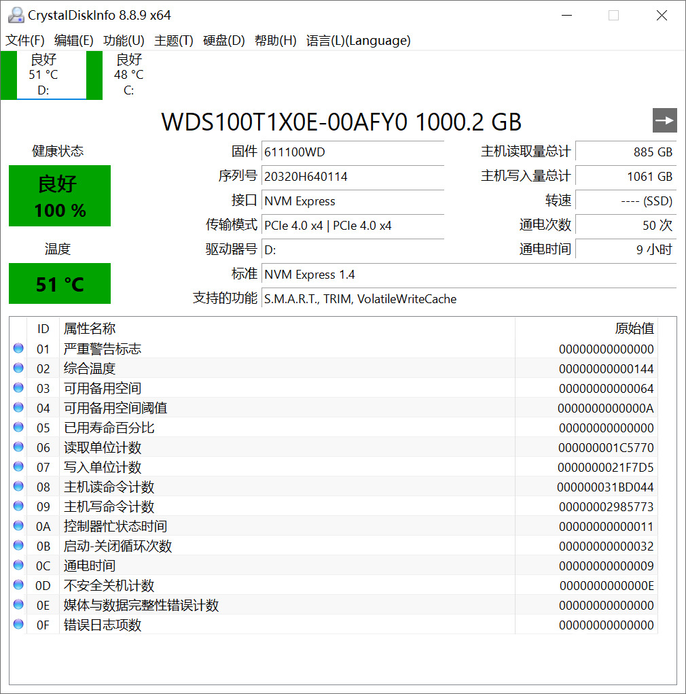Click raw value 000000001C5770

tap(606, 447)
